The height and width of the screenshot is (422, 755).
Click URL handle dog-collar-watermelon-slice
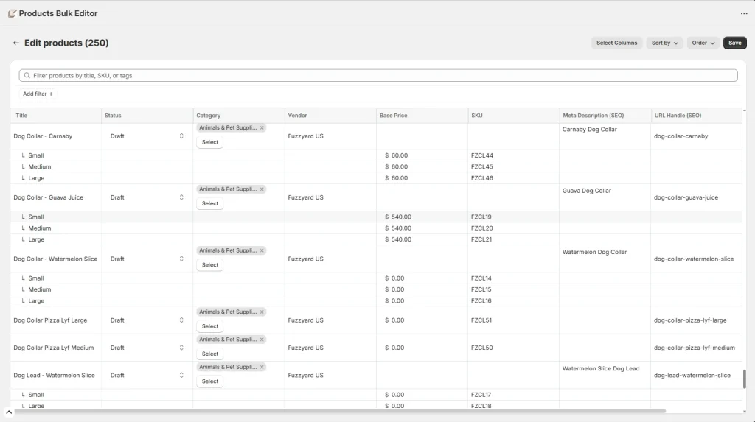696,259
